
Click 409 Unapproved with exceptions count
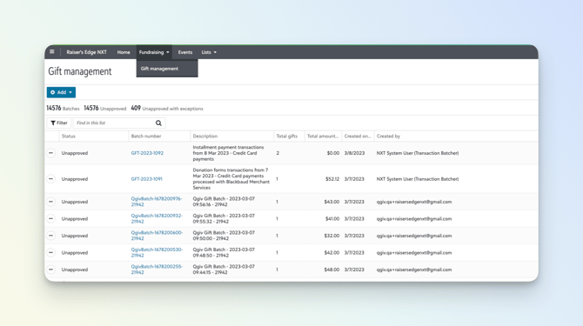(167, 109)
